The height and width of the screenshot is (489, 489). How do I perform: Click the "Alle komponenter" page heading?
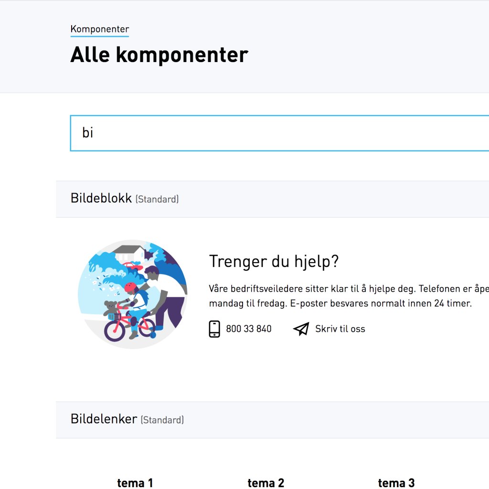159,55
